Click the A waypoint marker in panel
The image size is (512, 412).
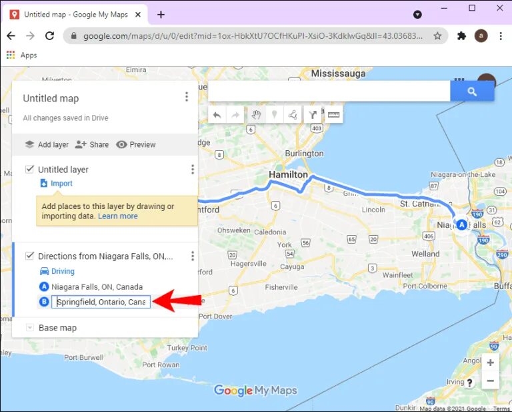click(44, 286)
